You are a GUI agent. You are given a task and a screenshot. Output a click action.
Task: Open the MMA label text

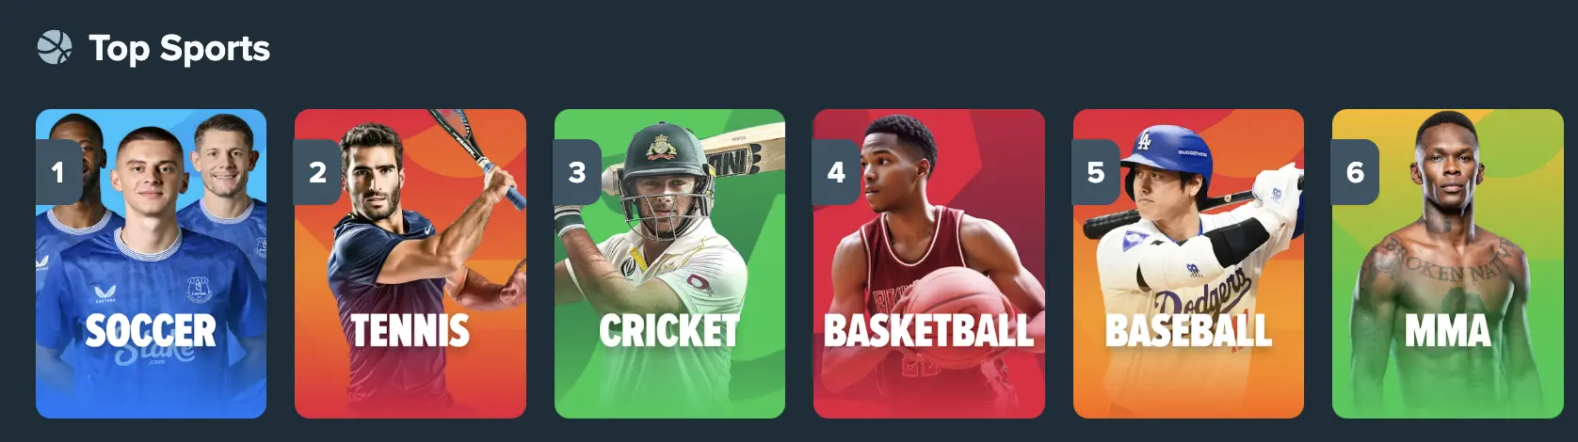[x=1448, y=330]
